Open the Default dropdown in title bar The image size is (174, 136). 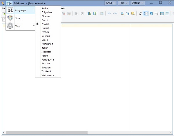[x=137, y=3]
